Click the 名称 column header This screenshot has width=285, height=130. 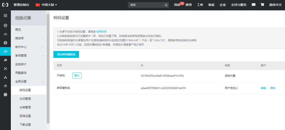click(x=59, y=65)
